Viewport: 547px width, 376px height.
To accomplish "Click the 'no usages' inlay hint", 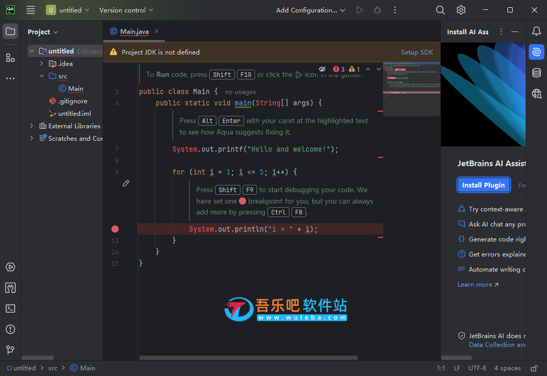I will pyautogui.click(x=240, y=92).
